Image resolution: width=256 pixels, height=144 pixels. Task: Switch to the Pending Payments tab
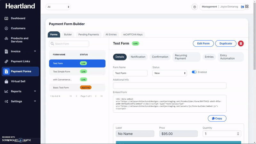[x=88, y=34]
